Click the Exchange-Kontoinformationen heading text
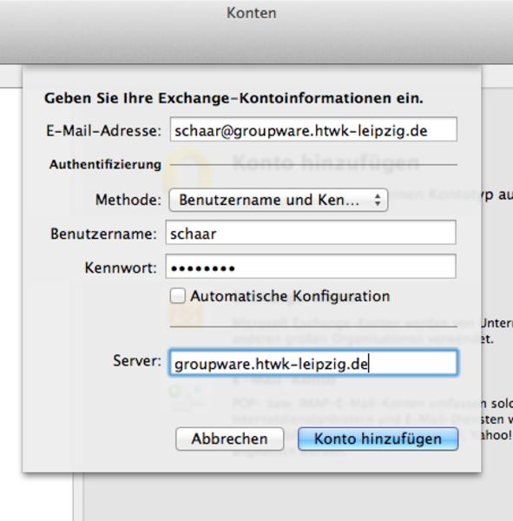513x521 pixels. (233, 98)
